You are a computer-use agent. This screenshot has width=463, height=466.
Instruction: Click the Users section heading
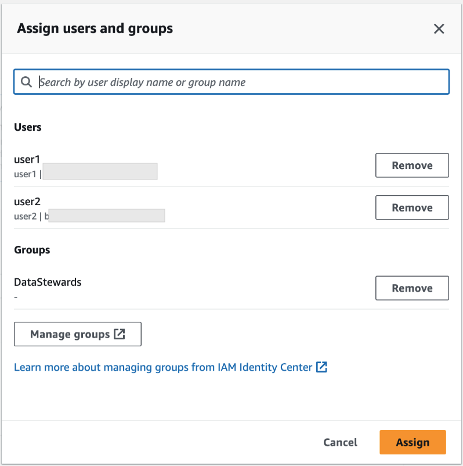(x=27, y=127)
